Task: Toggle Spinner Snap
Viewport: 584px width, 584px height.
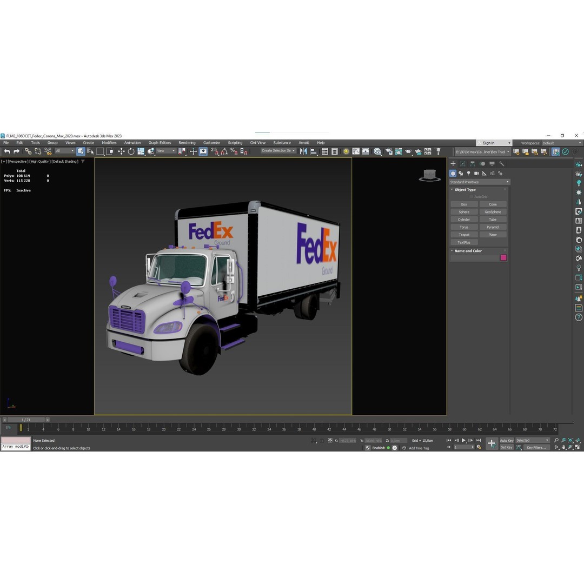Action: tap(243, 151)
